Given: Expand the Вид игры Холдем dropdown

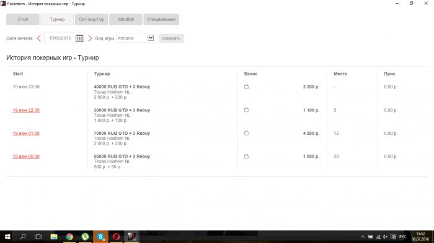Looking at the screenshot, I should coord(151,38).
